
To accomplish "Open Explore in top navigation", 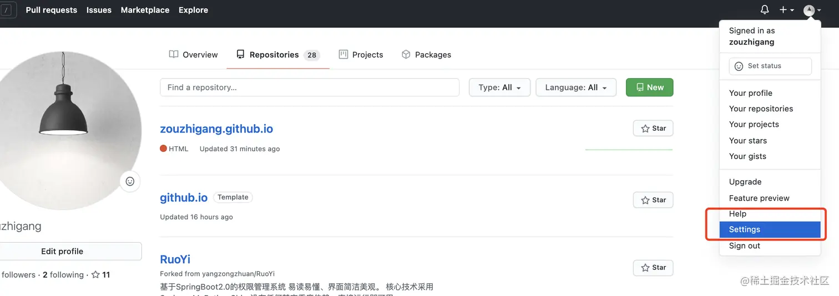I will click(193, 10).
